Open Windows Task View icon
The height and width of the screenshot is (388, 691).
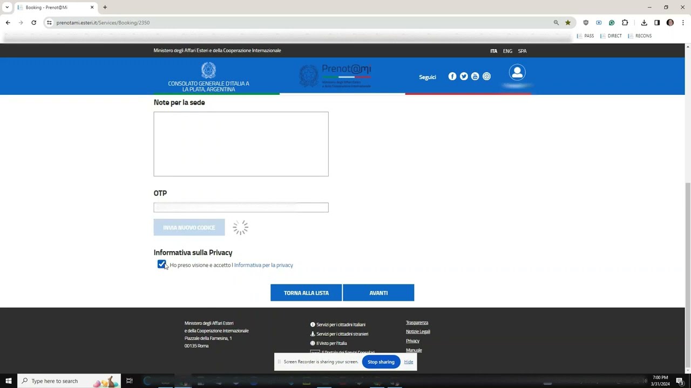(130, 381)
